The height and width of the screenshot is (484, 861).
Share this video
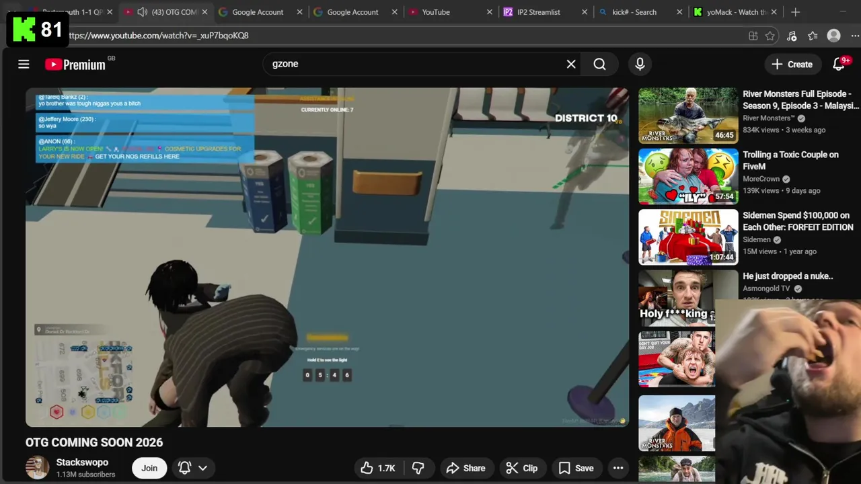click(465, 468)
